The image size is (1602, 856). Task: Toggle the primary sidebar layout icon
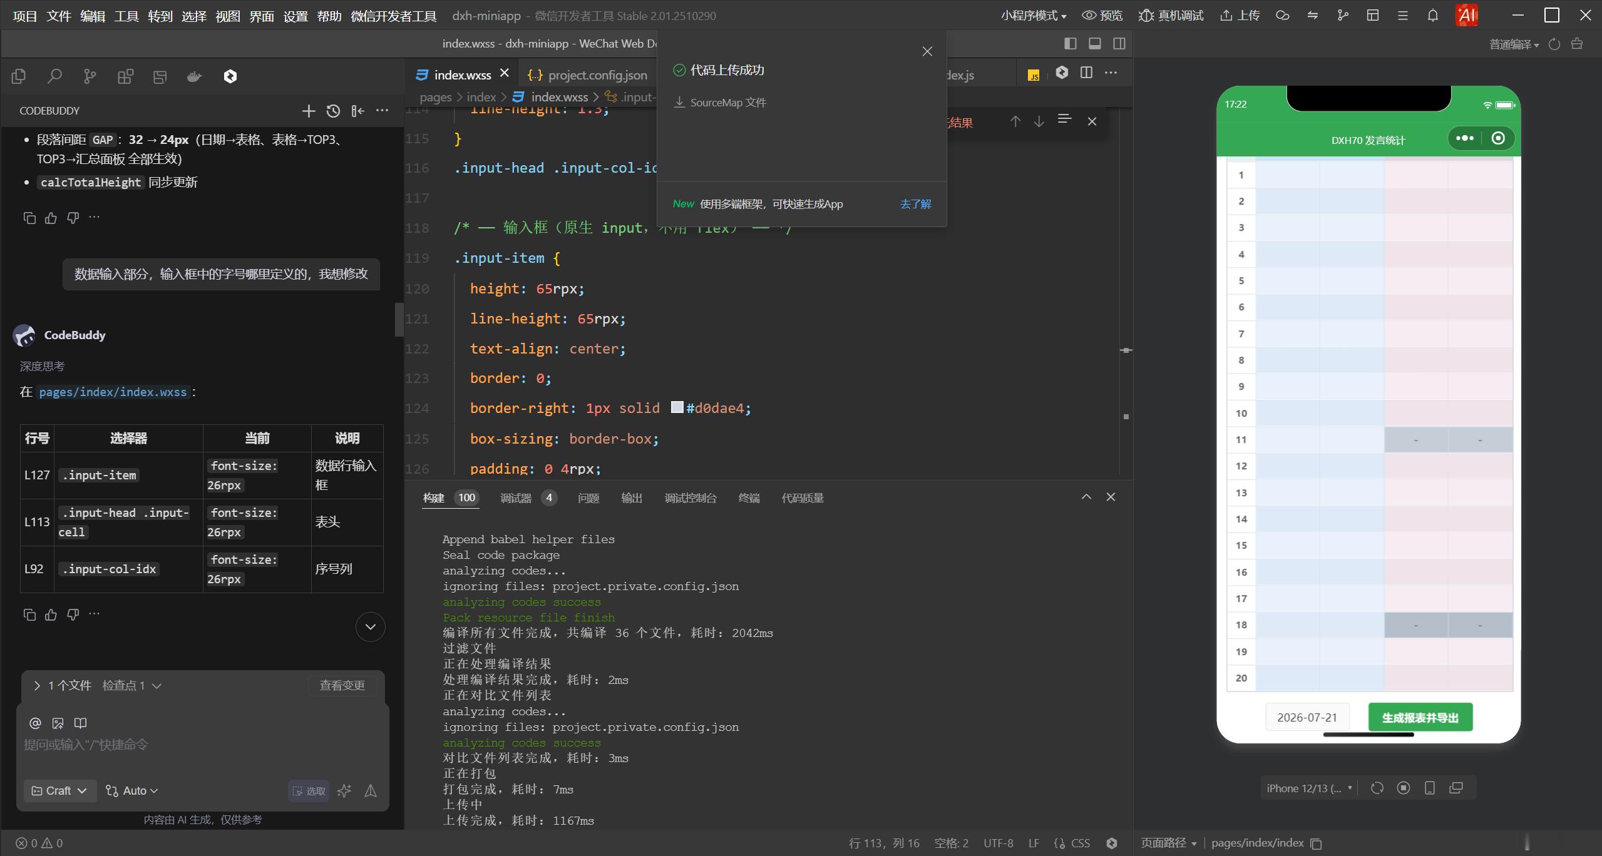(x=1070, y=43)
